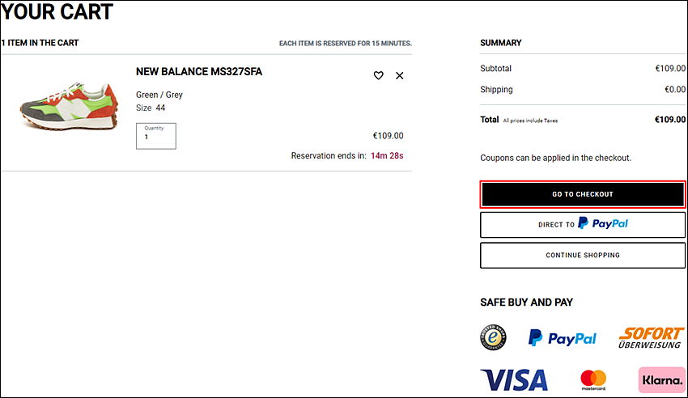Add New Balance shoe to wishlist heart

pyautogui.click(x=378, y=75)
